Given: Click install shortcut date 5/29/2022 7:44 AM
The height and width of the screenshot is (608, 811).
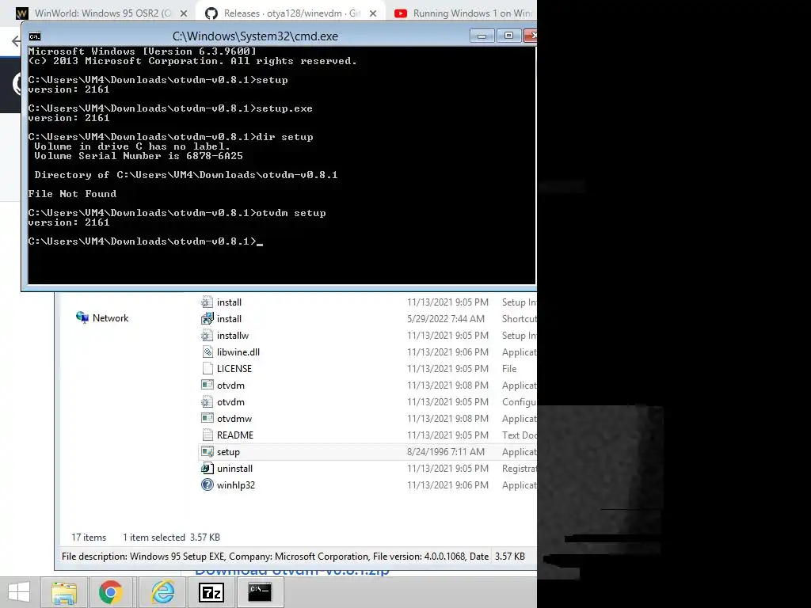Looking at the screenshot, I should point(445,319).
